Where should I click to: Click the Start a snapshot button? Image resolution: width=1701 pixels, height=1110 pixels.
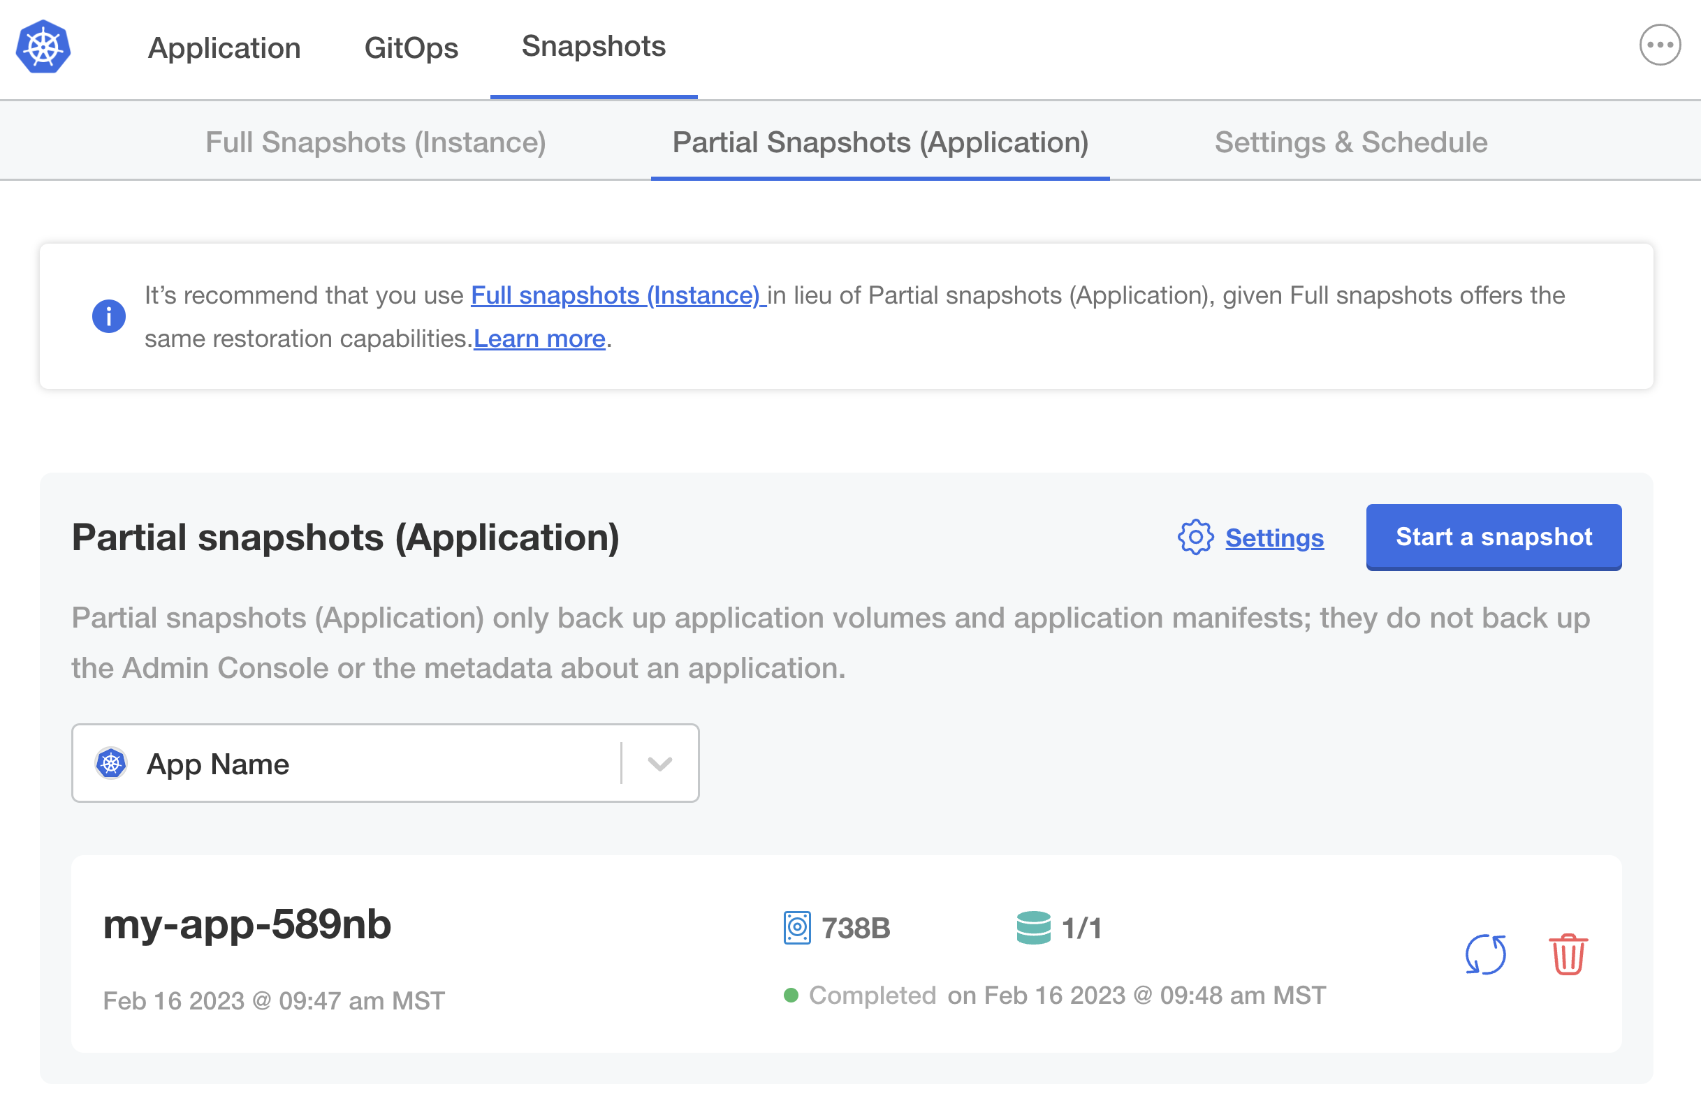(1494, 536)
